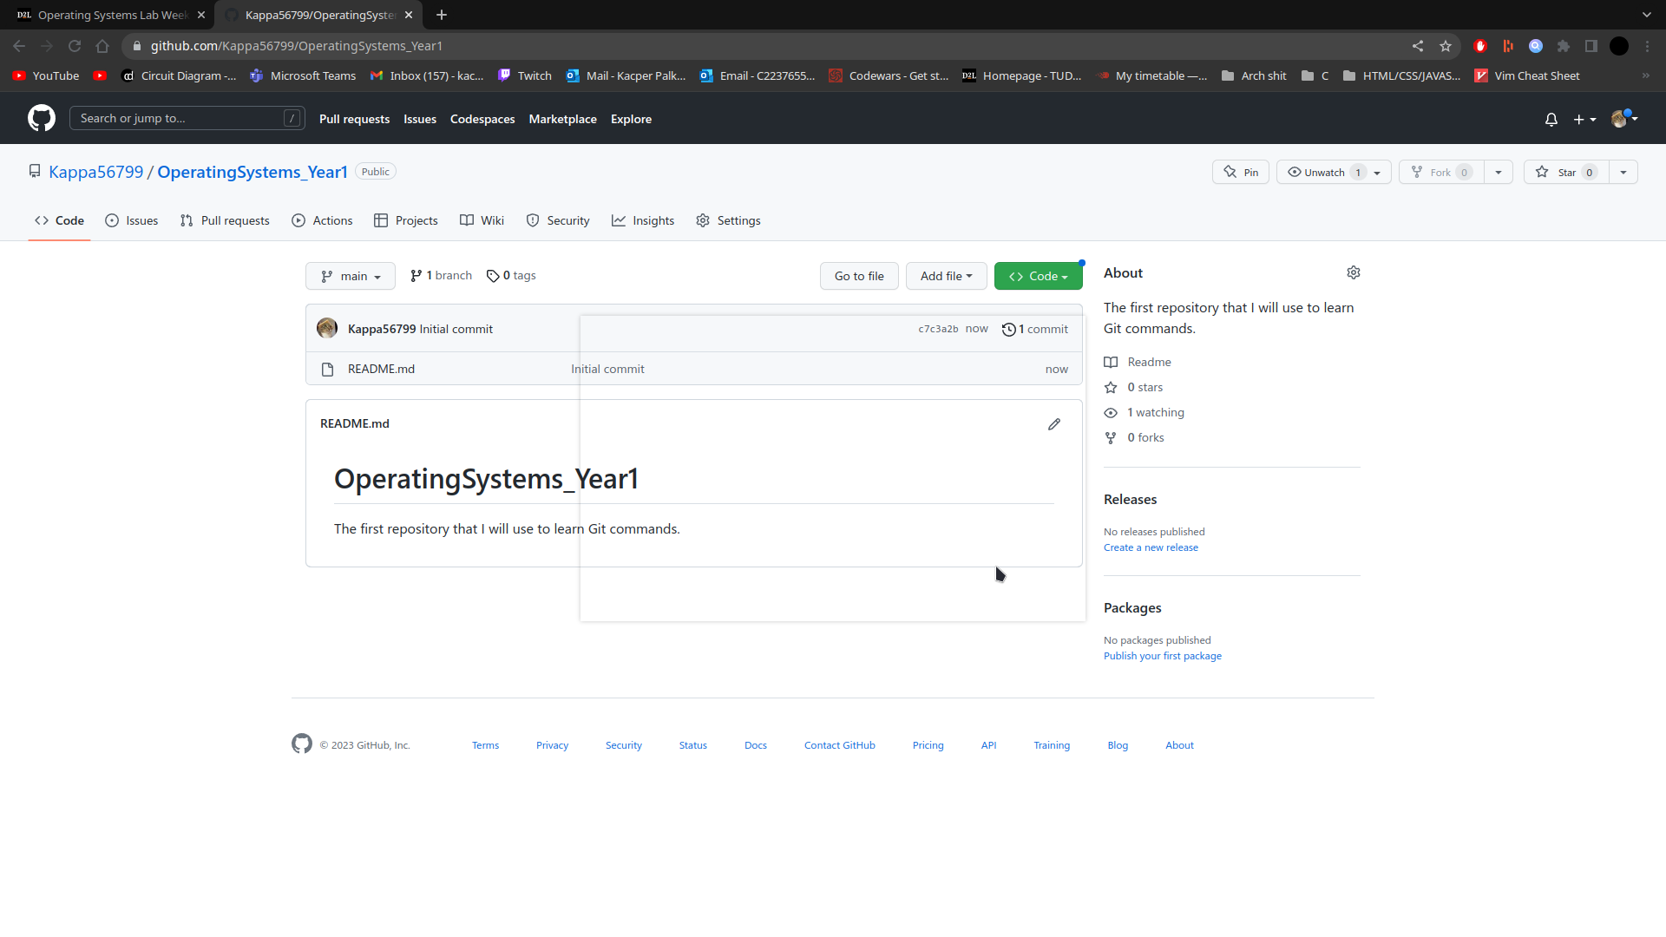Open the main branch dropdown

pos(350,276)
